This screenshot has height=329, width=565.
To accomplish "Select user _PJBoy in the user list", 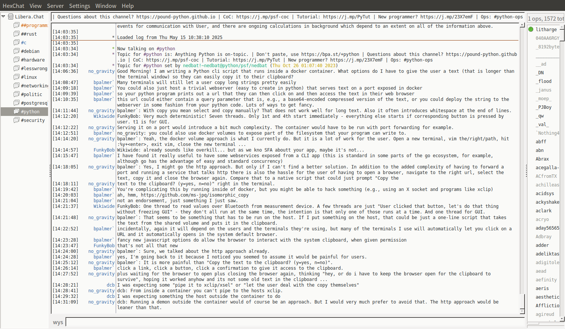I will coord(544,107).
